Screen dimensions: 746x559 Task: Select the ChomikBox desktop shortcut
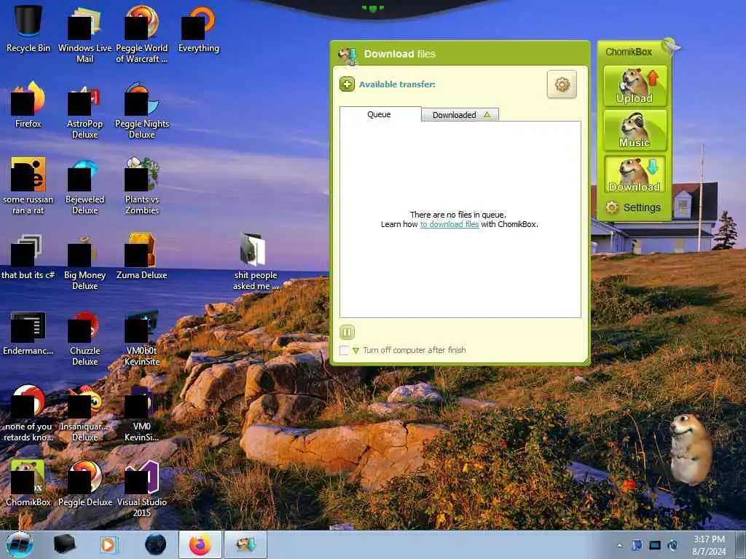(x=28, y=483)
